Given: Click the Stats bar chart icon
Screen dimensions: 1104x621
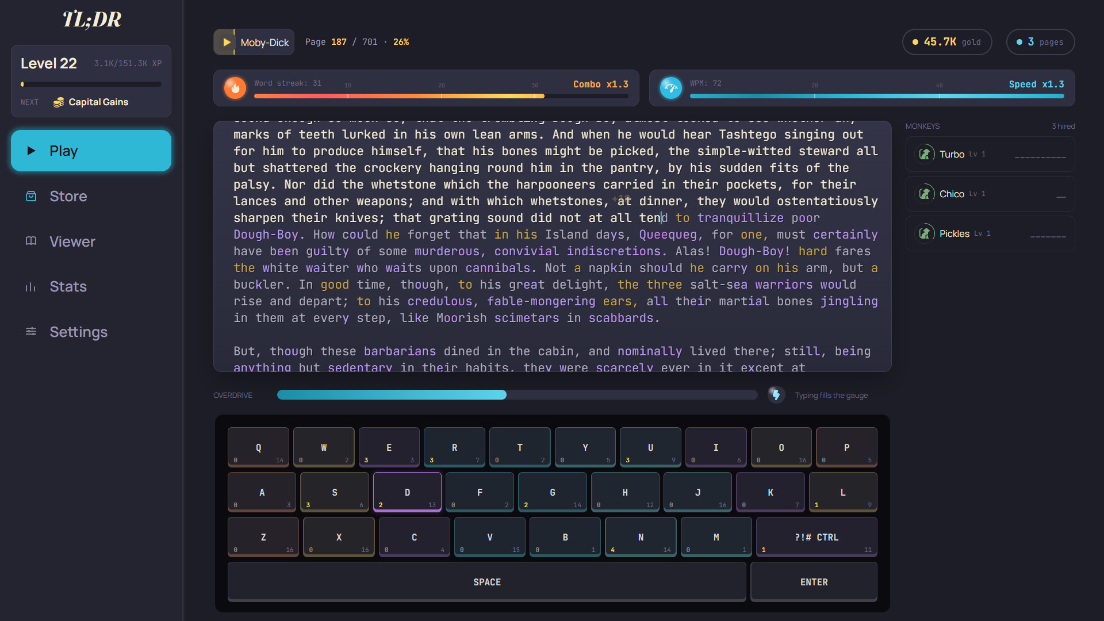Looking at the screenshot, I should (31, 286).
